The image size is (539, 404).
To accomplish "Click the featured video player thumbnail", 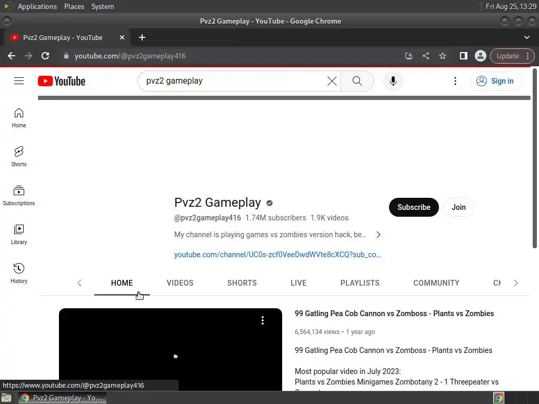I will click(171, 349).
